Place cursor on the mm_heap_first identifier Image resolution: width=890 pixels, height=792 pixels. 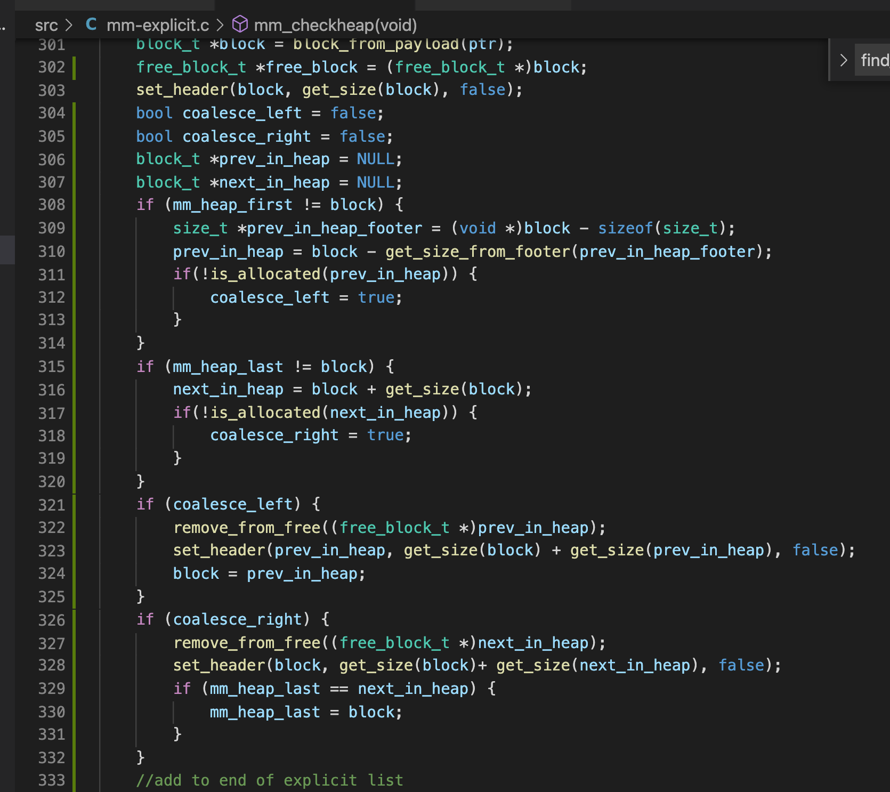(x=232, y=205)
